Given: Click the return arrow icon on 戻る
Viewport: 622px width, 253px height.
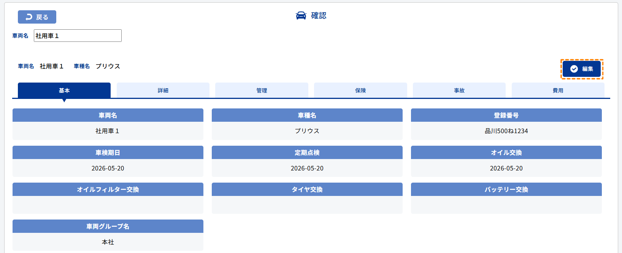Looking at the screenshot, I should point(29,17).
